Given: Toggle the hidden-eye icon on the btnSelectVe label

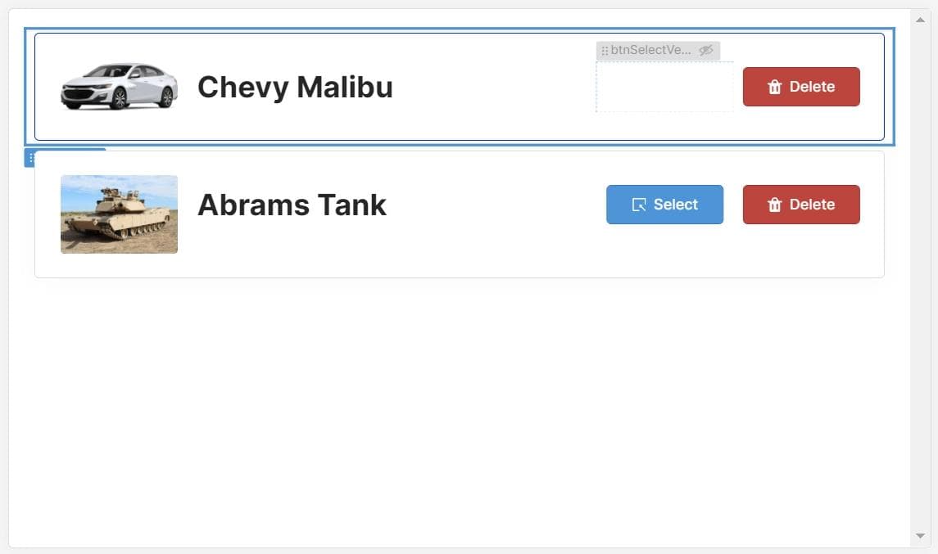Looking at the screenshot, I should click(706, 51).
